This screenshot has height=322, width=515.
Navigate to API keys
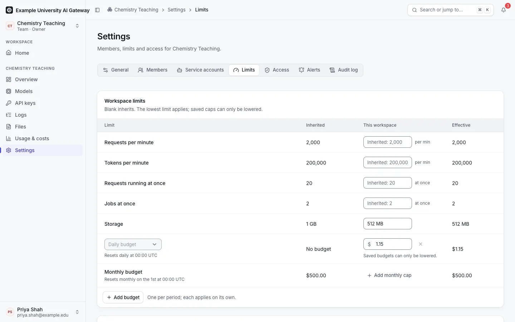[43, 103]
